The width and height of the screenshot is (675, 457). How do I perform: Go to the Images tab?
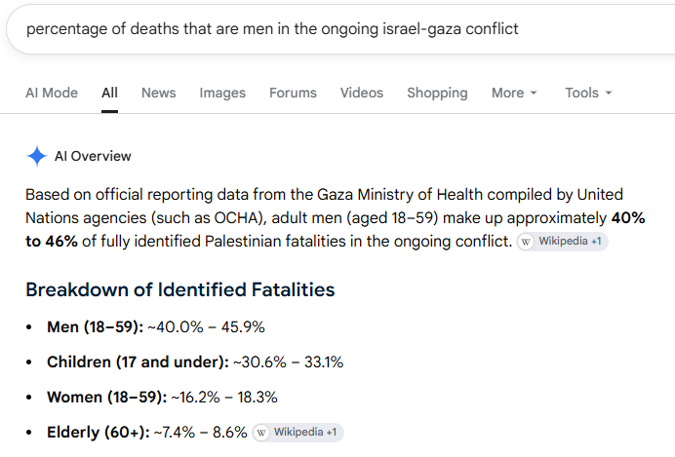(x=222, y=93)
